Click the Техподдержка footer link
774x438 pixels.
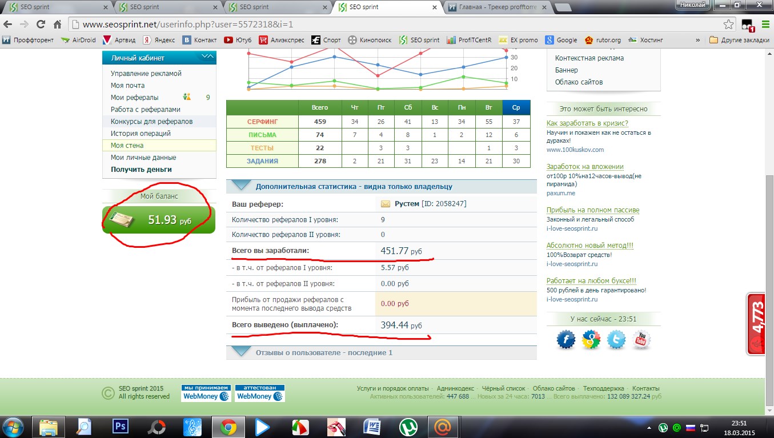604,388
